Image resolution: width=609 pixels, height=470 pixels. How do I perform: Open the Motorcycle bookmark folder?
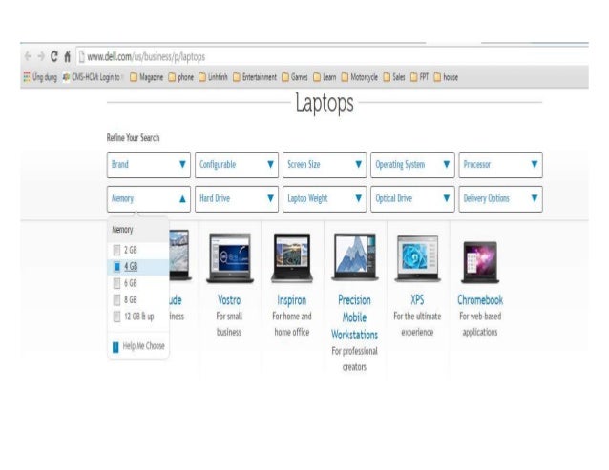[x=359, y=77]
